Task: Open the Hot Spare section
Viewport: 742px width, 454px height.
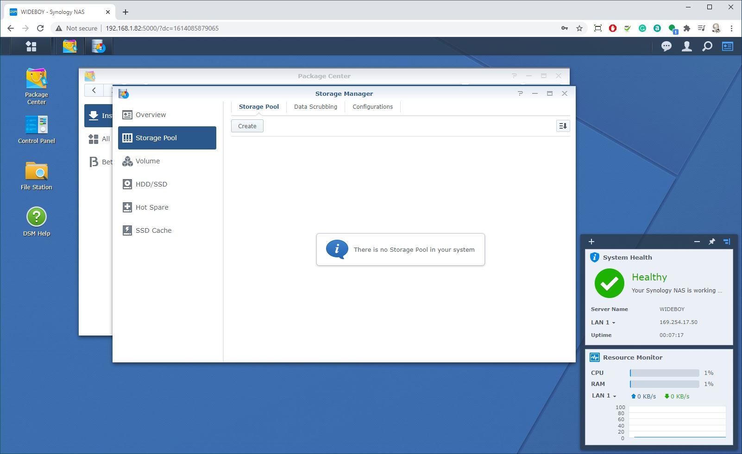Action: point(167,207)
